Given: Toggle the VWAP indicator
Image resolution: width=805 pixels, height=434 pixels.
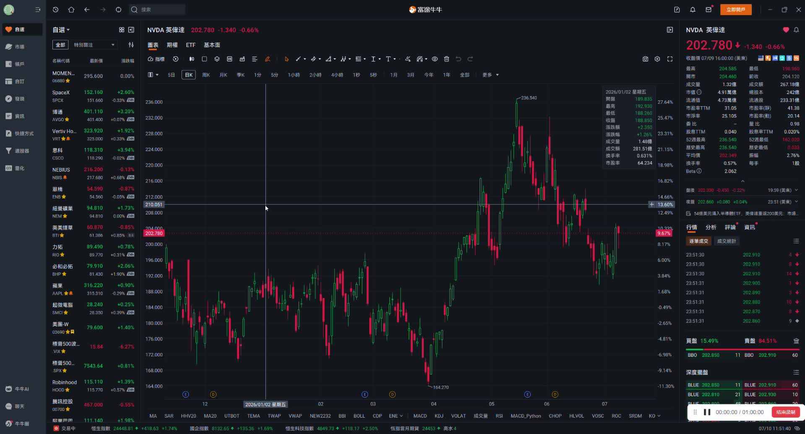Looking at the screenshot, I should click(295, 416).
